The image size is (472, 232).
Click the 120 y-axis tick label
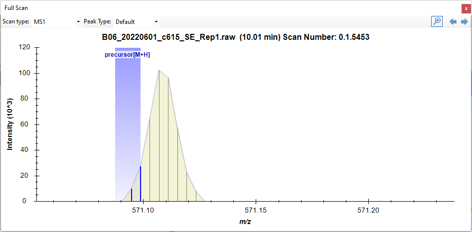pyautogui.click(x=24, y=48)
